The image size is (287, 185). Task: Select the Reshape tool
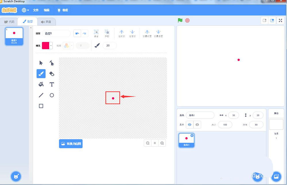[52, 63]
